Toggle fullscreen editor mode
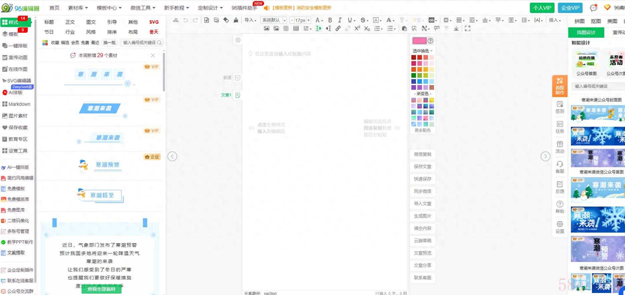This screenshot has width=625, height=295. (x=467, y=29)
